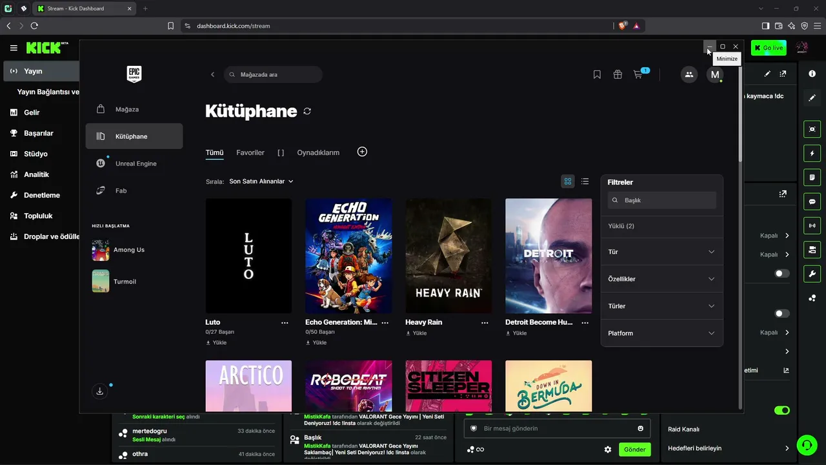
Task: Refresh the Kütüphane library
Action: (307, 111)
